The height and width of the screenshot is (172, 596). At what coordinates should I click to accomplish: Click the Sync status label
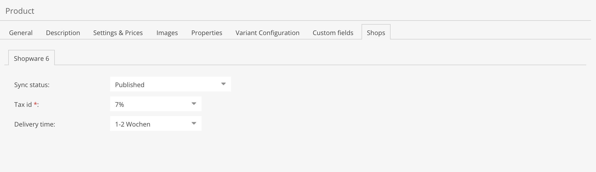[32, 85]
